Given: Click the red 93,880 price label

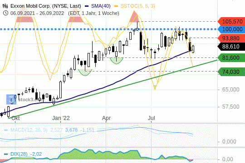Looking at the screenshot, I should [231, 38].
